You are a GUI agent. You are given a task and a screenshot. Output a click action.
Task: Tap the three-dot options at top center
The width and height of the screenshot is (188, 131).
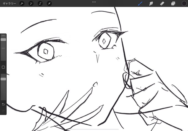94,2
